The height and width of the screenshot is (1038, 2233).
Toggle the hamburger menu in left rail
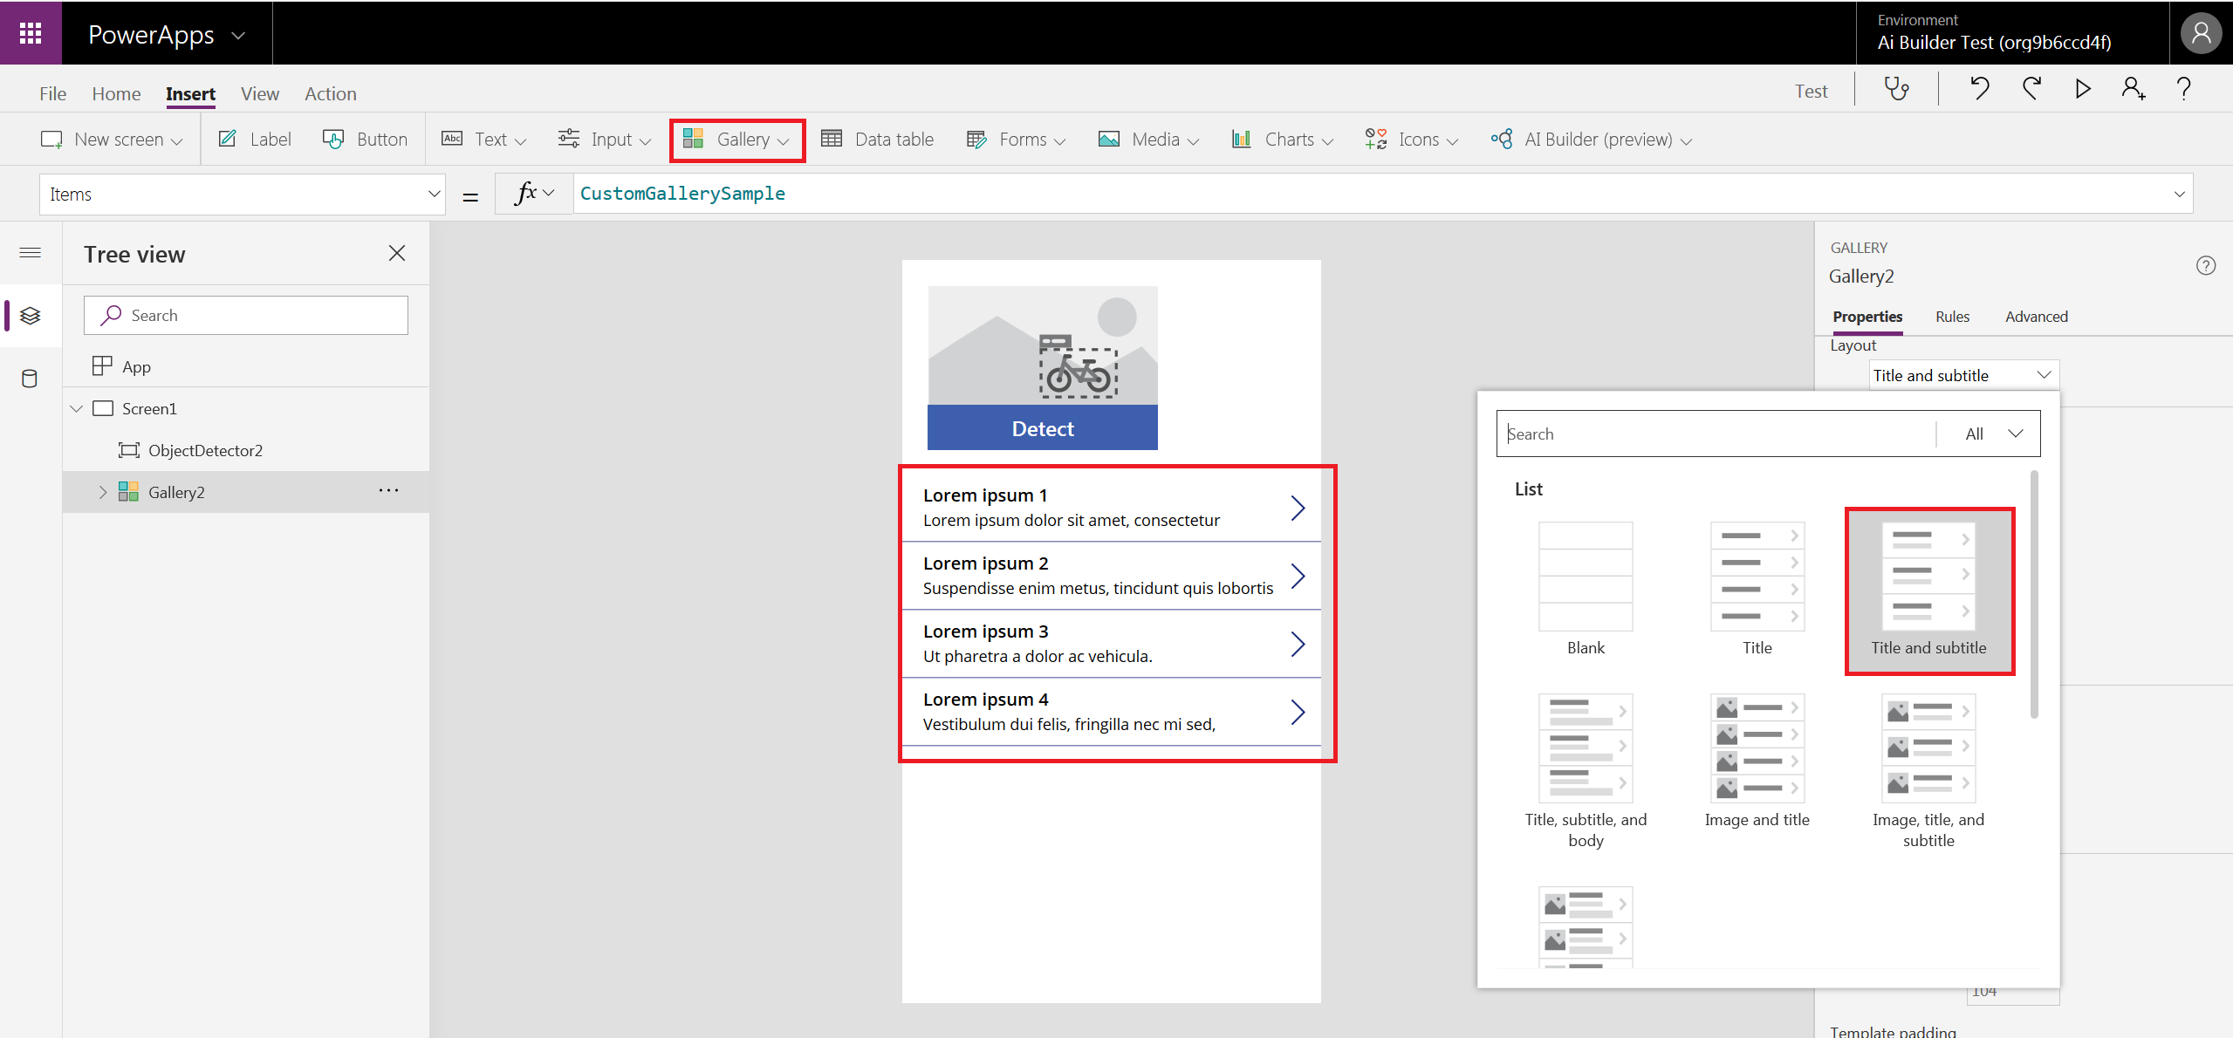(x=30, y=253)
